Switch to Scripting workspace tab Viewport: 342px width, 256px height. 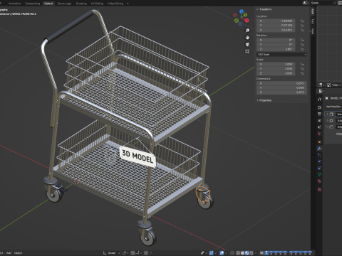coord(81,4)
